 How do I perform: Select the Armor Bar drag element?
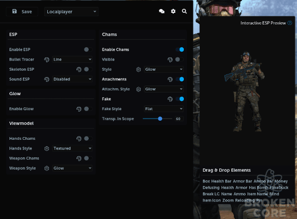point(242,181)
